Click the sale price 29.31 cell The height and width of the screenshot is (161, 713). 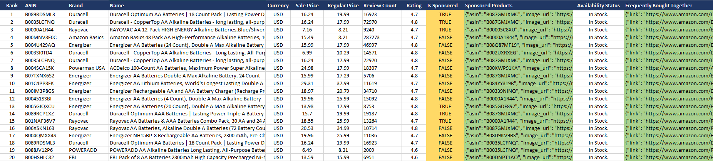pyautogui.click(x=307, y=83)
